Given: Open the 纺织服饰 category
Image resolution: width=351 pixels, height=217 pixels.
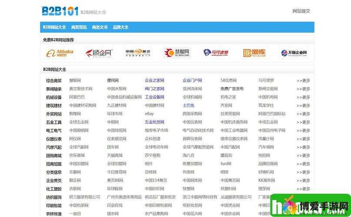Looking at the screenshot, I should [54, 197].
